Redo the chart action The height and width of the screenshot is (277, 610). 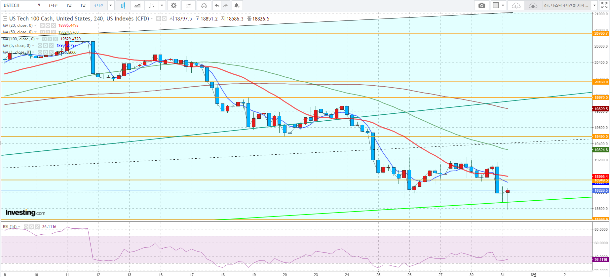[x=225, y=5]
